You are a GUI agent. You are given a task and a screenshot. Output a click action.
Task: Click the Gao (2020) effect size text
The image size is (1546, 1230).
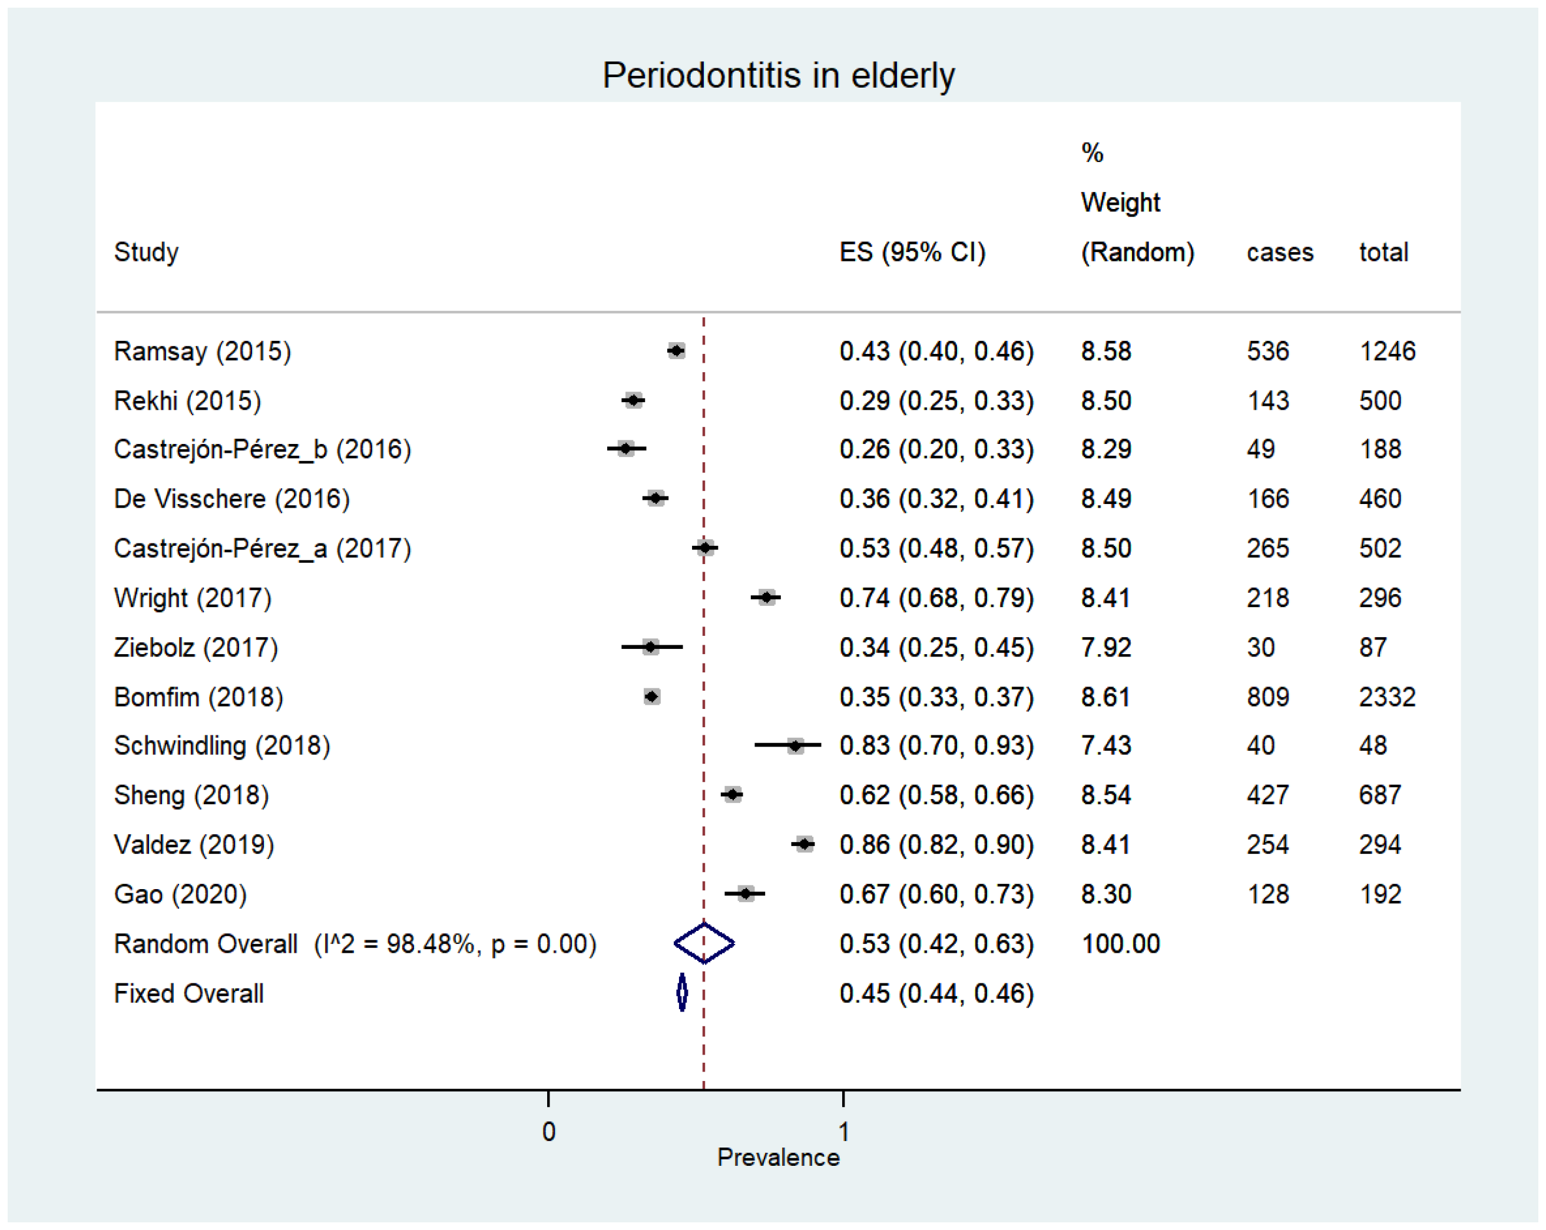[936, 894]
